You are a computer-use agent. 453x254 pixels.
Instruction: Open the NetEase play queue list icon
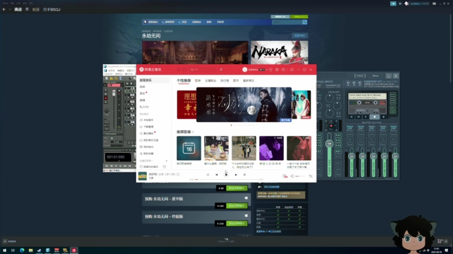click(311, 176)
